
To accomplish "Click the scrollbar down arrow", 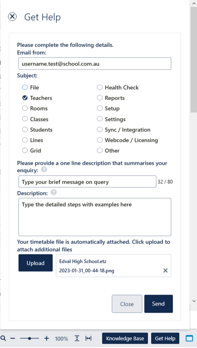I will point(194,301).
